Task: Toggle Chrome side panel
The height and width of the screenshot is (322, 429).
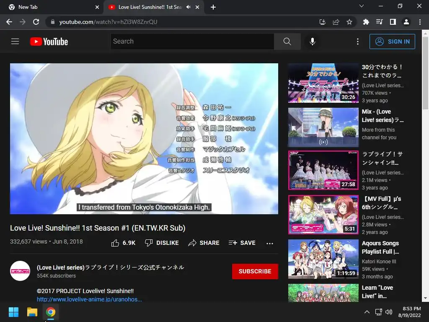Action: [393, 22]
